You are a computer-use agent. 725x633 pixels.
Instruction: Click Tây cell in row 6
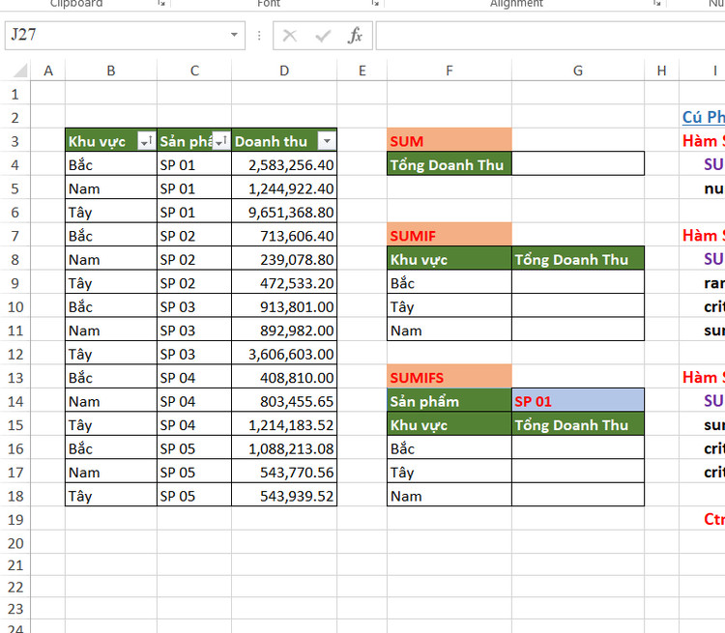pyautogui.click(x=111, y=212)
